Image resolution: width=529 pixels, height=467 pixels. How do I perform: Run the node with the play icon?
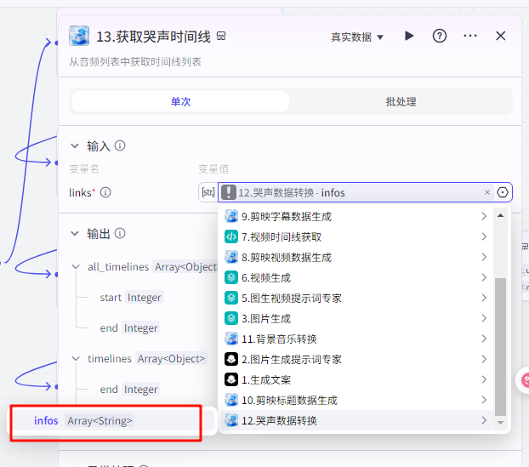409,36
